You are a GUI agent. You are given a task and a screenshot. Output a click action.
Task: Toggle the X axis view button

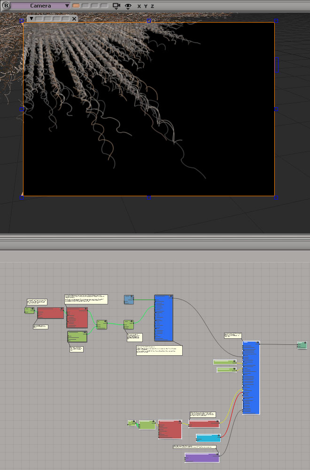click(139, 7)
